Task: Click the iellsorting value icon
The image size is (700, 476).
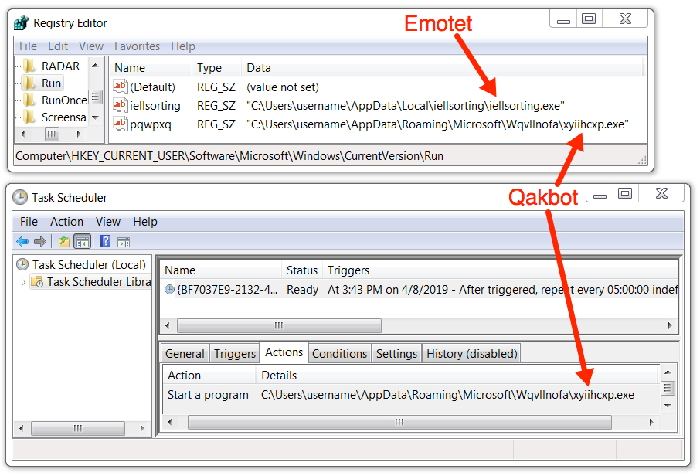Action: click(120, 105)
